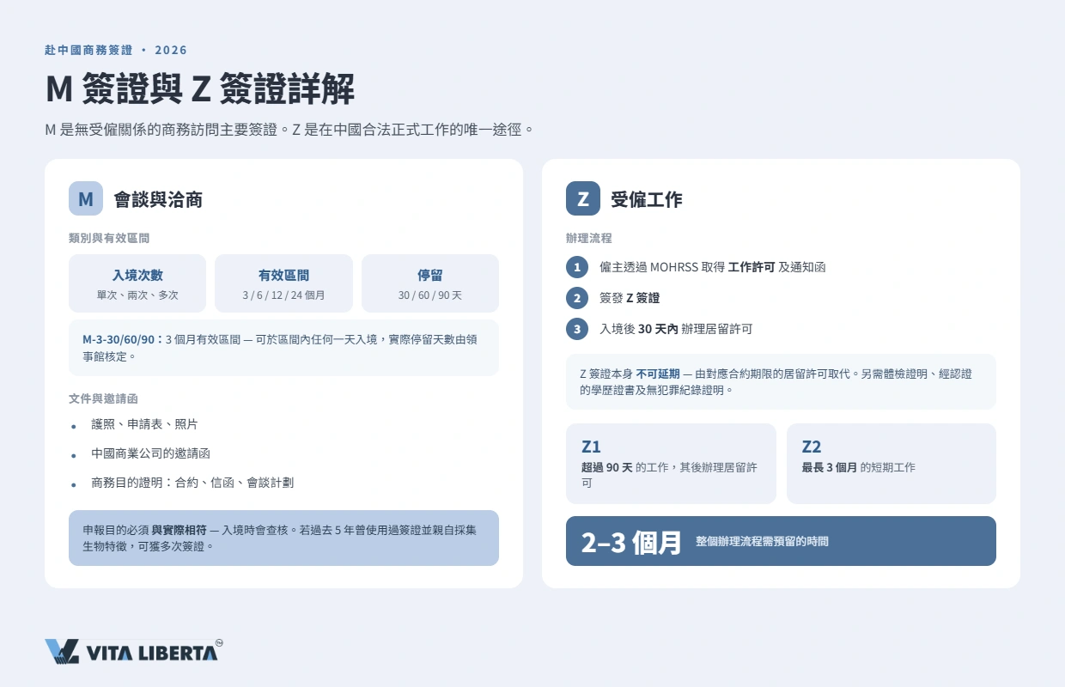Click the subtitle about M 是無受僱關係
The height and width of the screenshot is (687, 1065).
click(290, 131)
